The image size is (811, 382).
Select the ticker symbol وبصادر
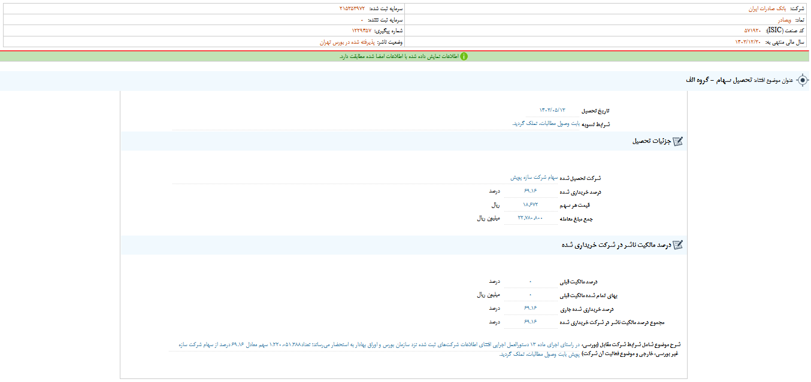779,19
